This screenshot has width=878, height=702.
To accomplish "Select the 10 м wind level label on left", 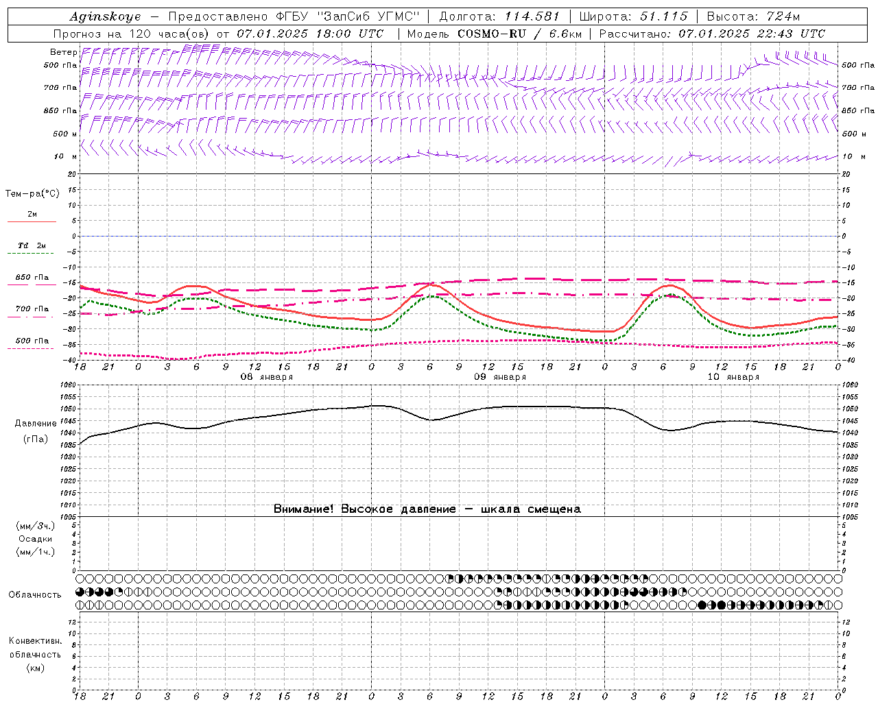I will (x=65, y=156).
